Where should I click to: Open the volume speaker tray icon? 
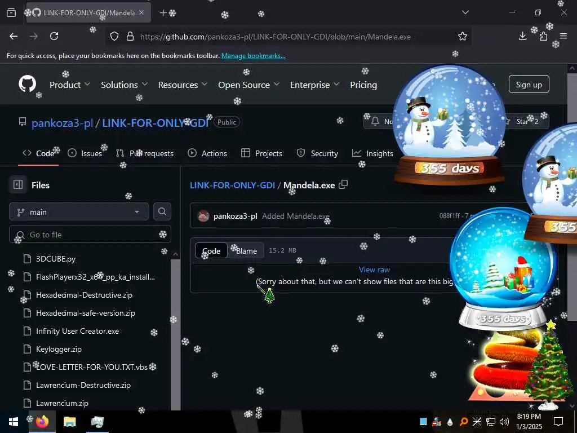point(504,422)
